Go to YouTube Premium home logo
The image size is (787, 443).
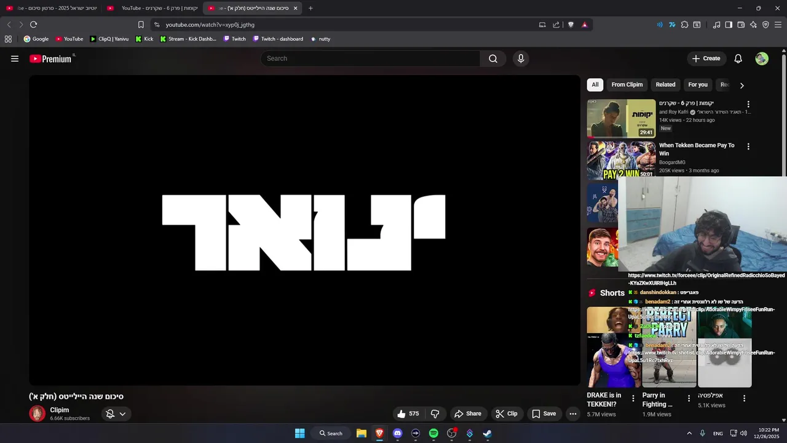click(52, 58)
